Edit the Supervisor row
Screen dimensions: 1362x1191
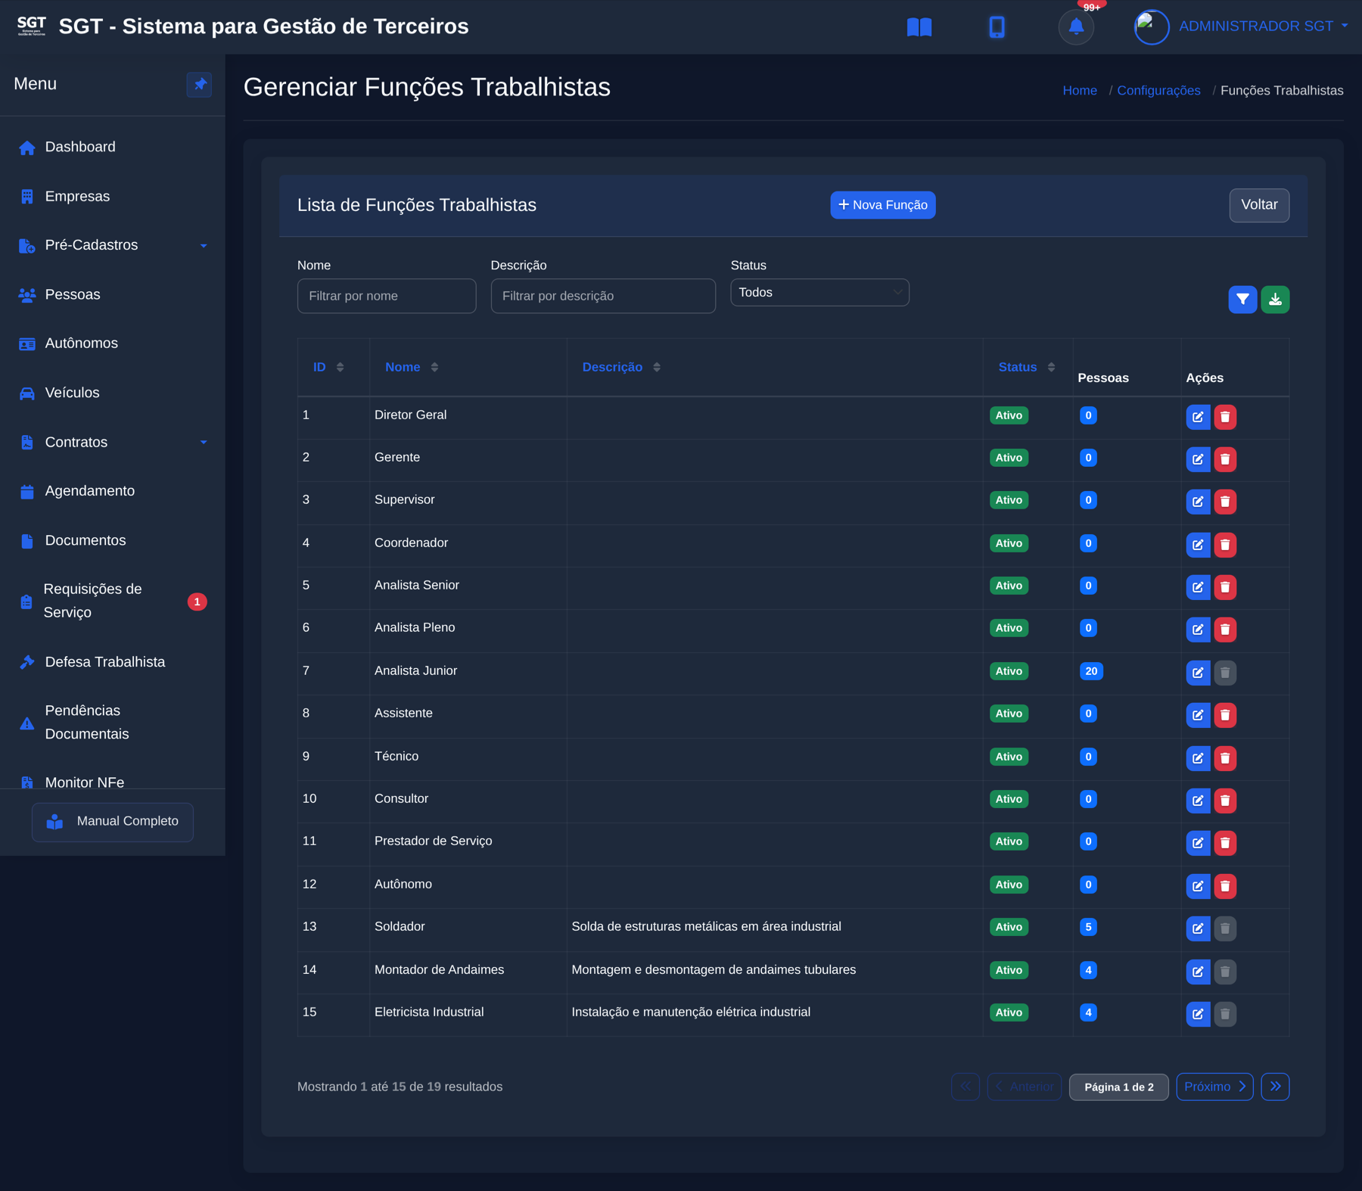click(1198, 502)
